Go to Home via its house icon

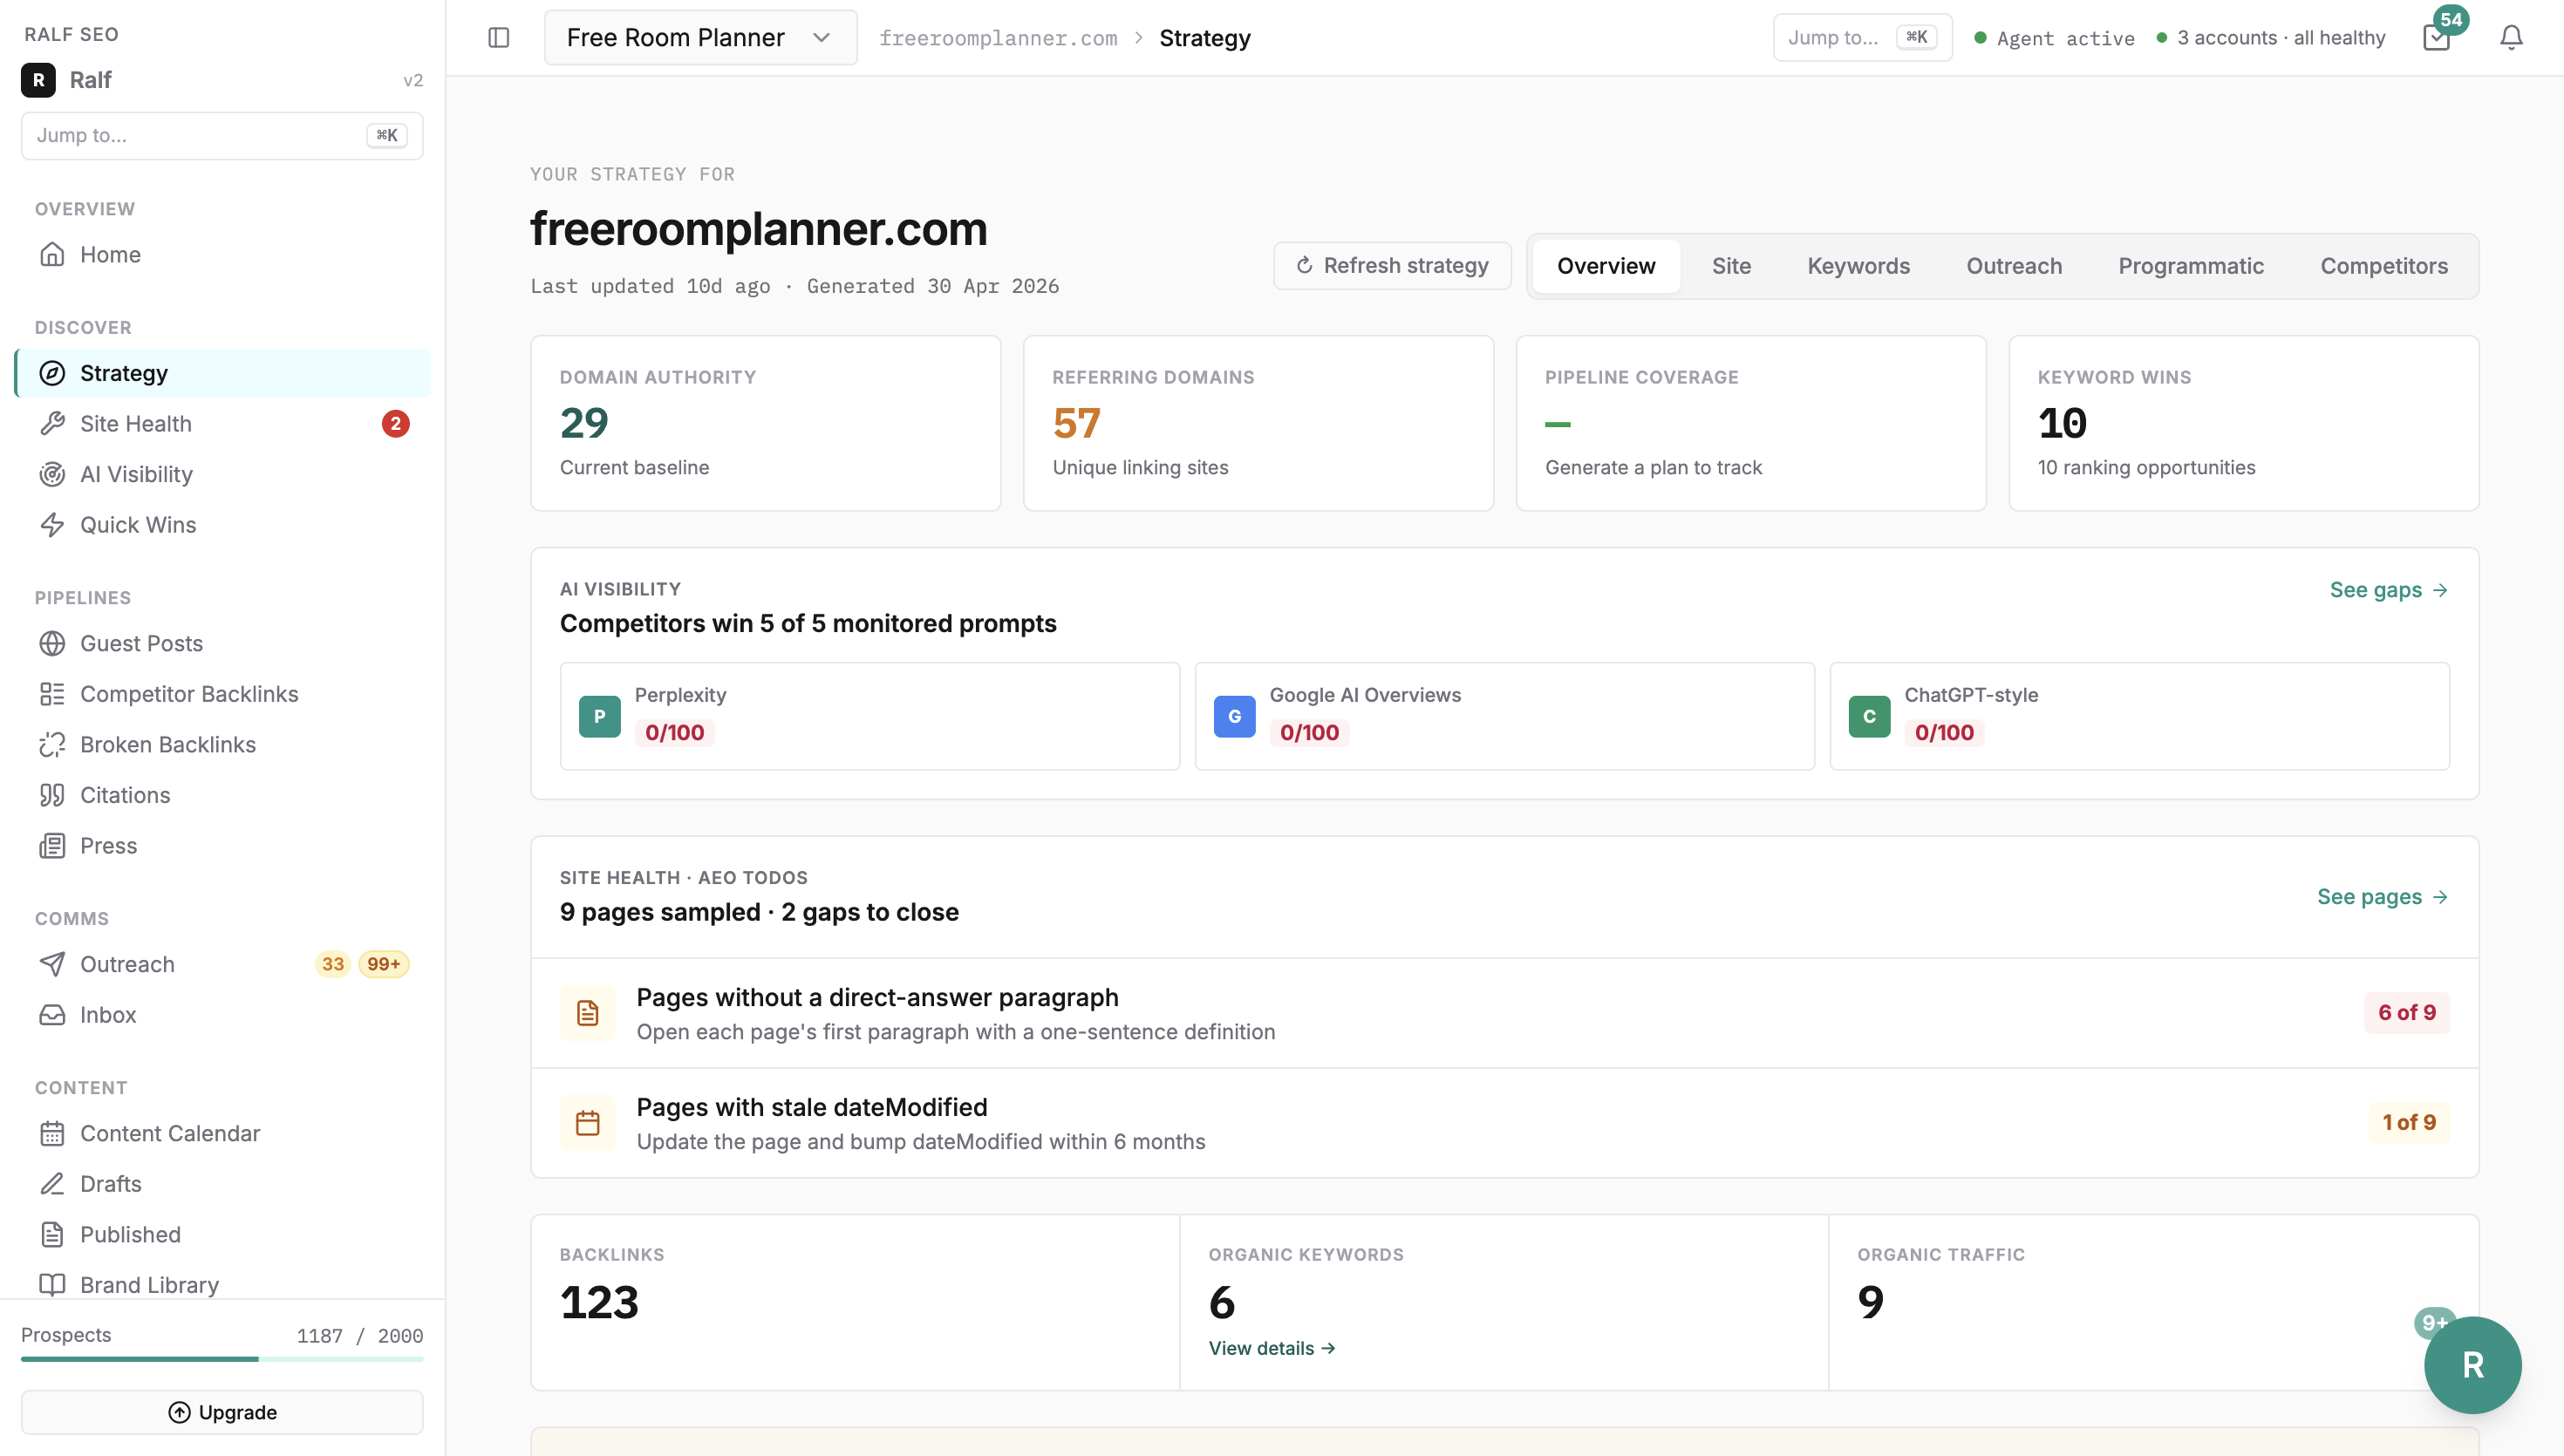point(52,254)
